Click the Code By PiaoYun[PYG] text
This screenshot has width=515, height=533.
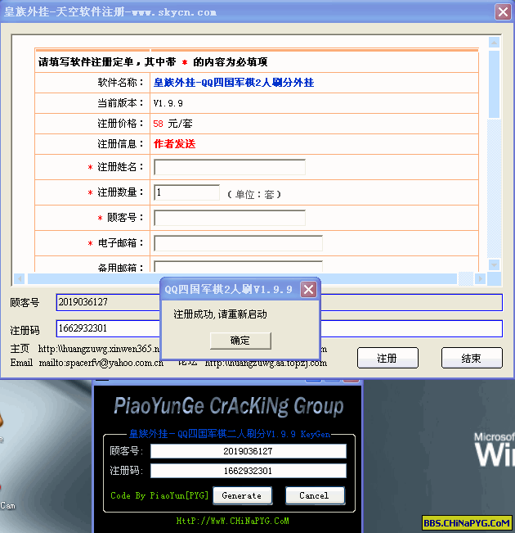coord(159,495)
